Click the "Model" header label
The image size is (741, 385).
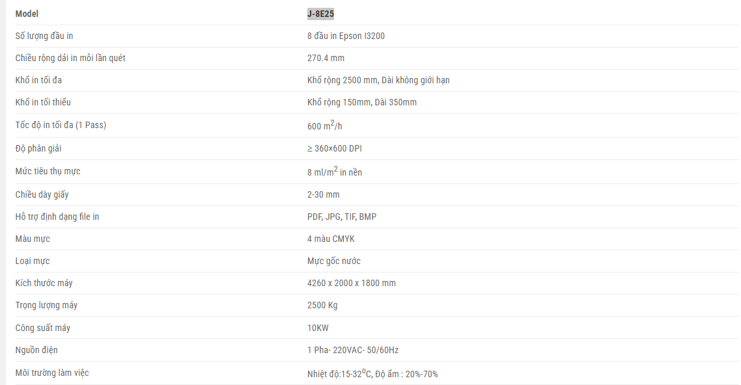click(27, 14)
